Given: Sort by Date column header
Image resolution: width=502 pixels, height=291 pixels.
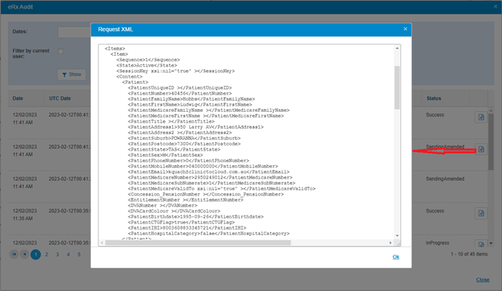Looking at the screenshot, I should pyautogui.click(x=18, y=99).
